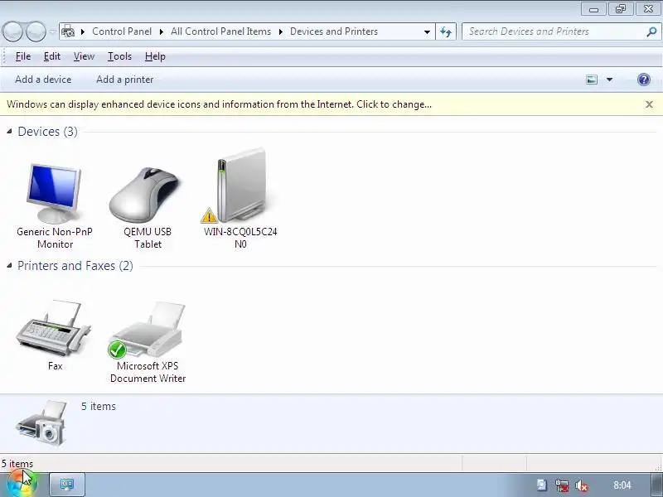This screenshot has height=497, width=663.
Task: Expand the arrow before Control Panel in breadcrumb
Action: (x=83, y=31)
